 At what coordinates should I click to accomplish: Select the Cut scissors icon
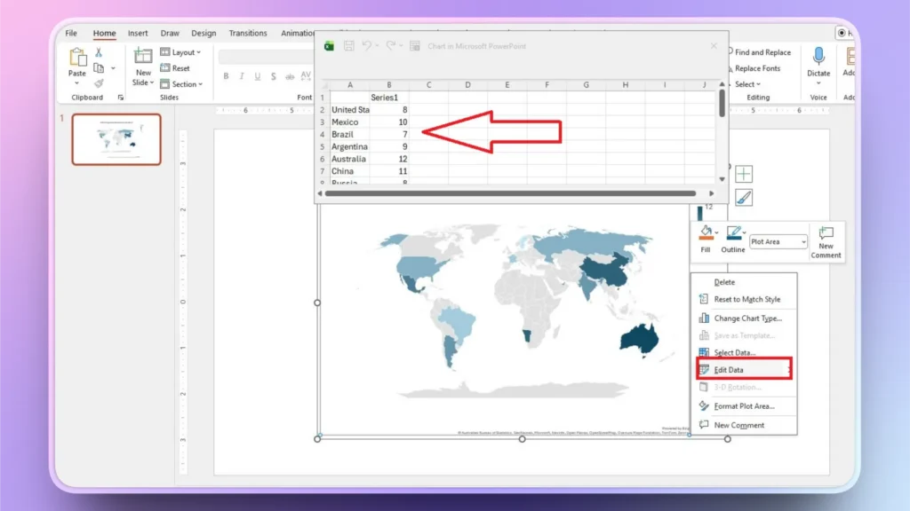(100, 53)
